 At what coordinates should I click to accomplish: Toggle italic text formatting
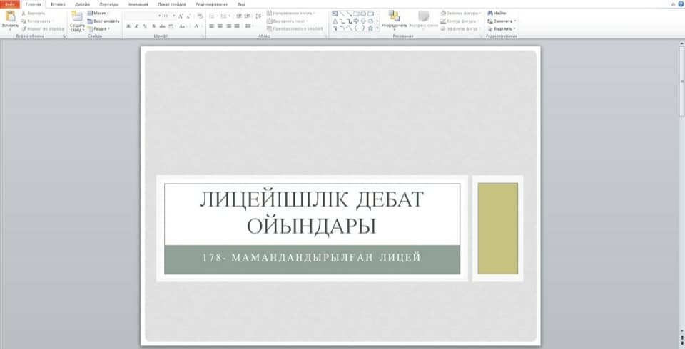point(137,26)
